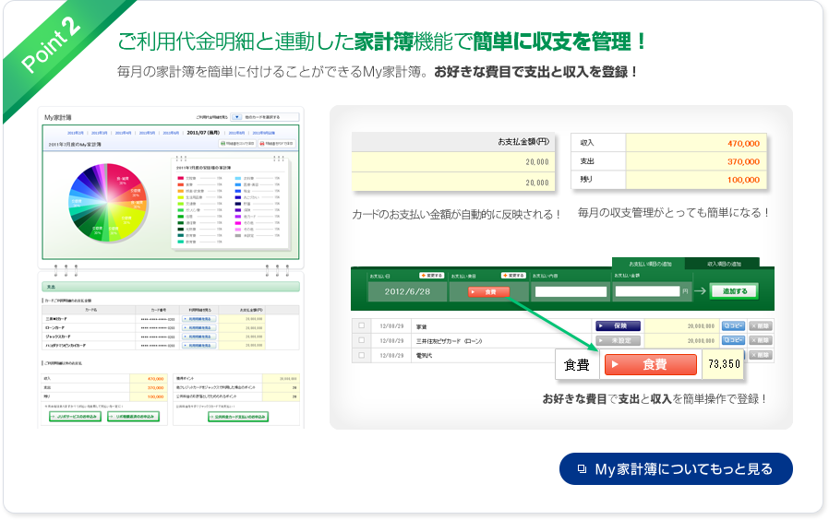Click the 三井住友ビザカード (ローン) entry text
This screenshot has width=829, height=520.
click(449, 341)
